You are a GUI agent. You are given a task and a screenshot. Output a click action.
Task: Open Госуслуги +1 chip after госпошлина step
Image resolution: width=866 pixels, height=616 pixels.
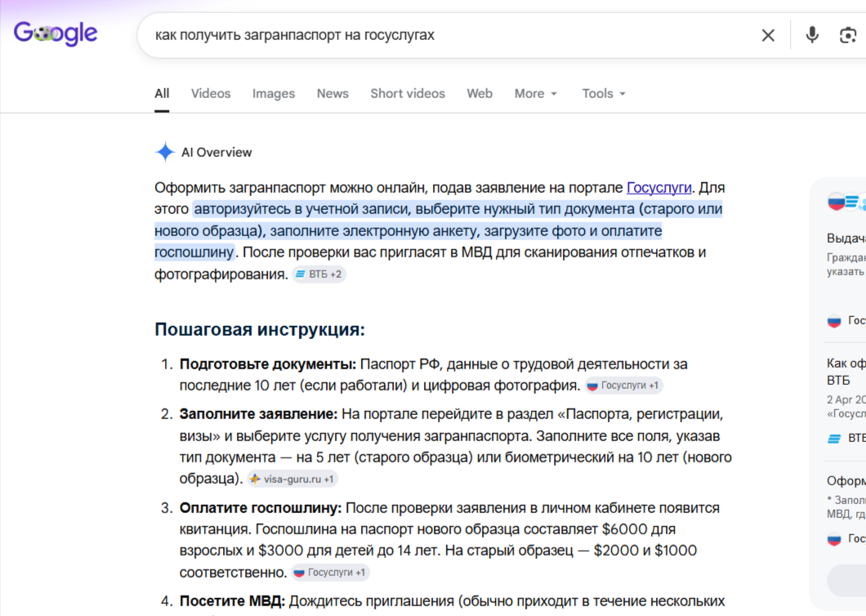[x=331, y=573]
